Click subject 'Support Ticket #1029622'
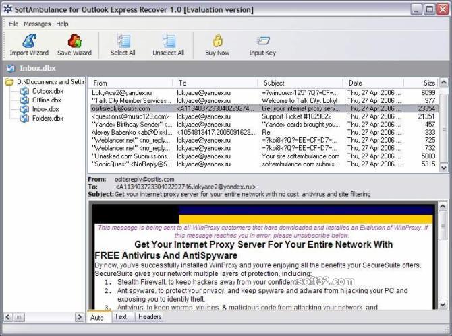This screenshot has height=336, width=452. click(x=297, y=116)
